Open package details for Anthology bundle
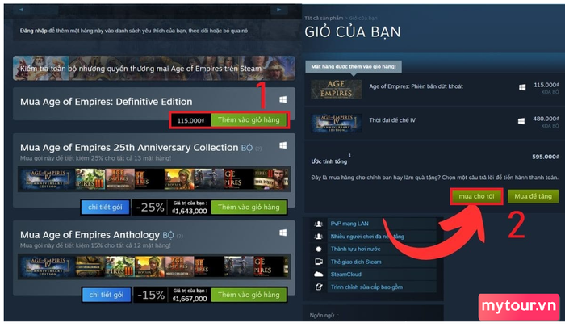Screen dimensions: 565x327 [106, 295]
